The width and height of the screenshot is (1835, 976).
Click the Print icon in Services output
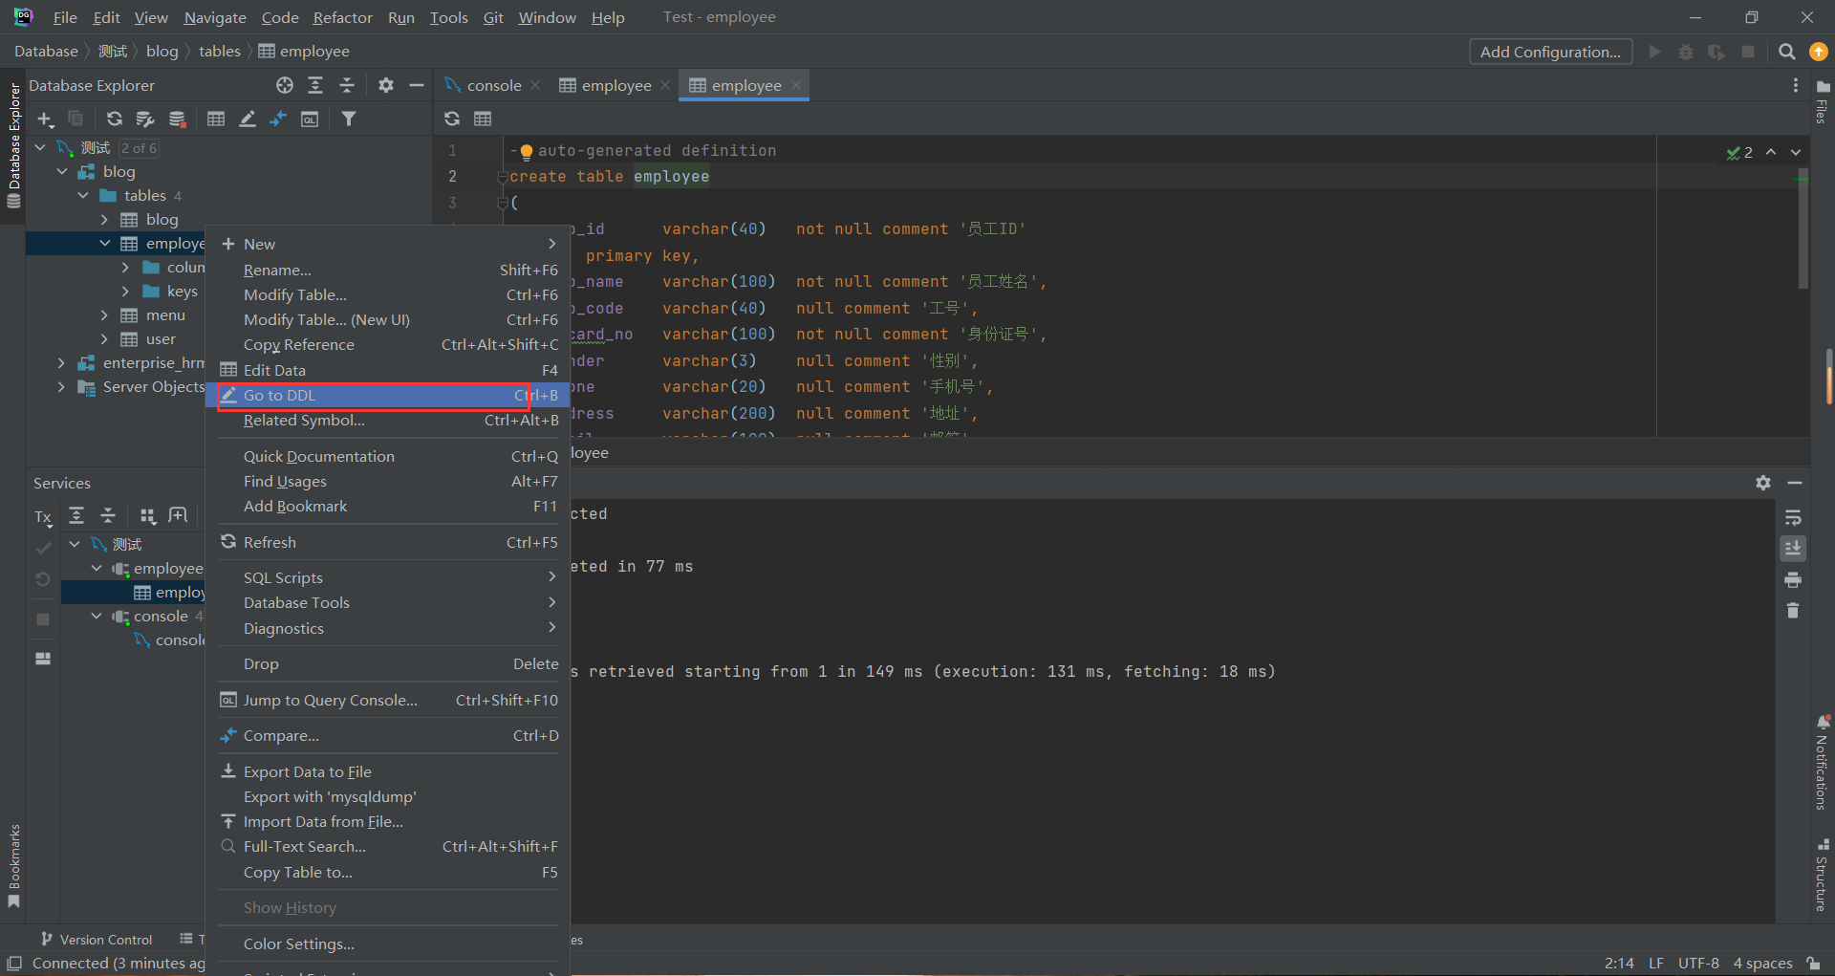pyautogui.click(x=1793, y=579)
